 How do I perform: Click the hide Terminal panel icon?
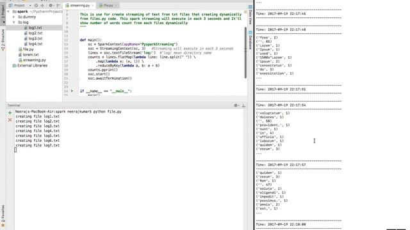click(243, 105)
